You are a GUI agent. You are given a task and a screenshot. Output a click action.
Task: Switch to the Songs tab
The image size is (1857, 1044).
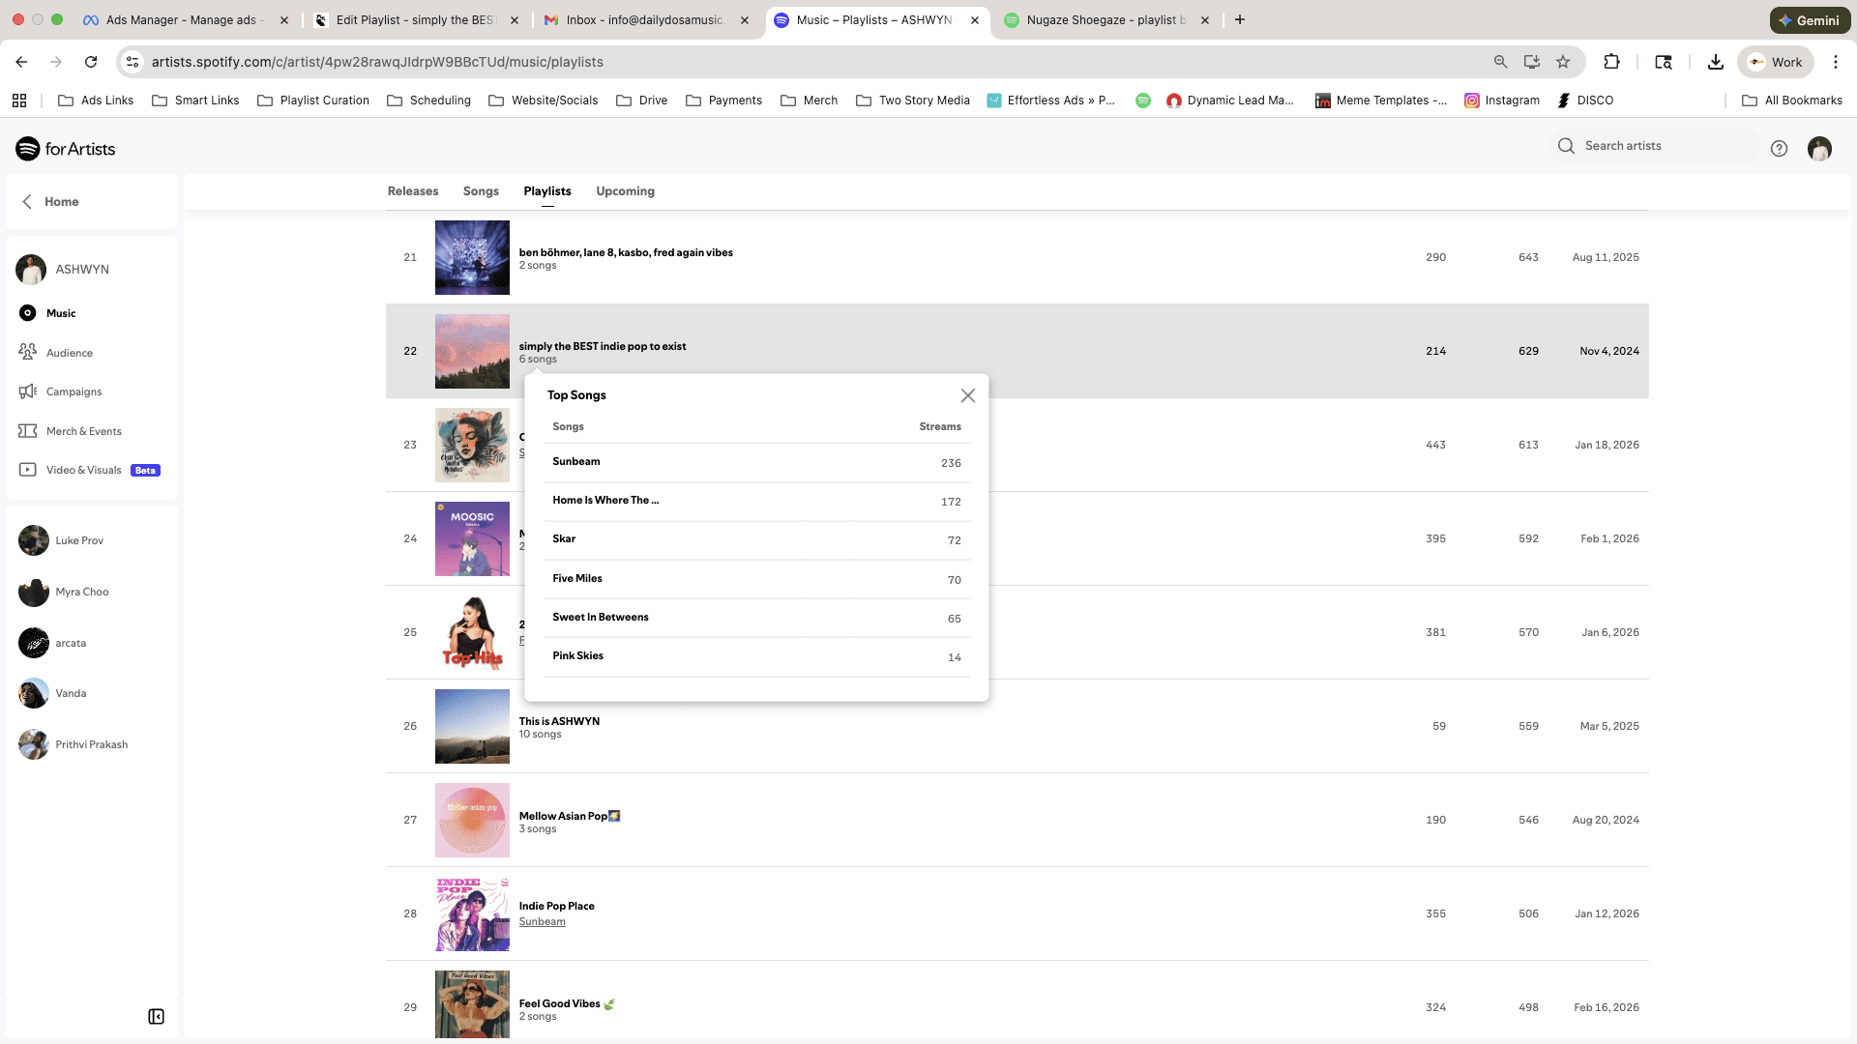pos(481,191)
